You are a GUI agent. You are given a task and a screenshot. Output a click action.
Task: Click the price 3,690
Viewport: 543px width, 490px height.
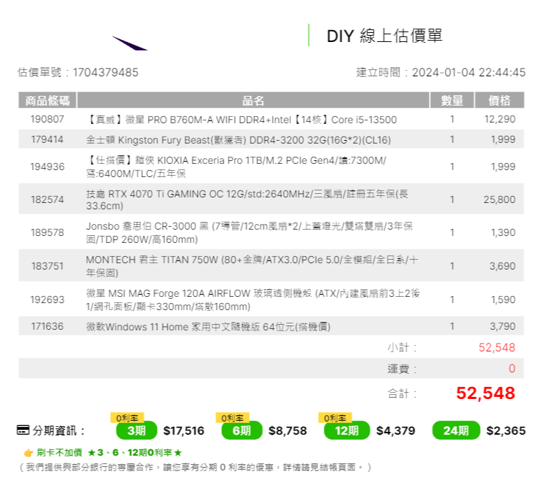502,266
